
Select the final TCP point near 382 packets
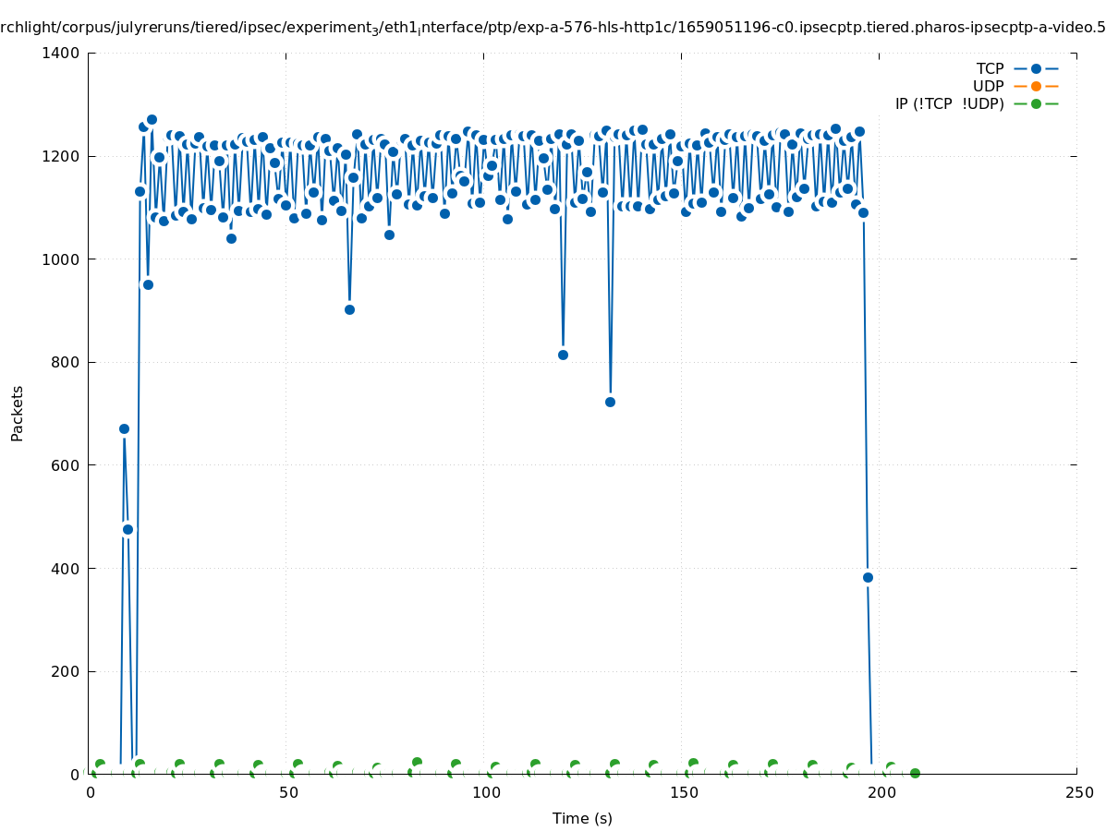click(x=868, y=577)
